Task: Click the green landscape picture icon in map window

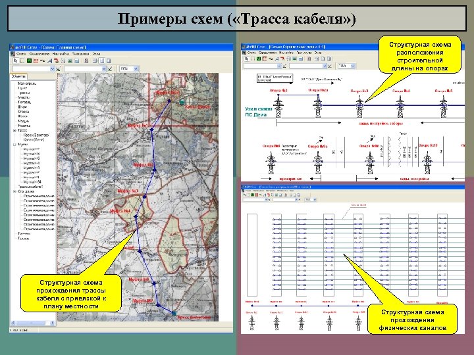Action: click(x=70, y=61)
